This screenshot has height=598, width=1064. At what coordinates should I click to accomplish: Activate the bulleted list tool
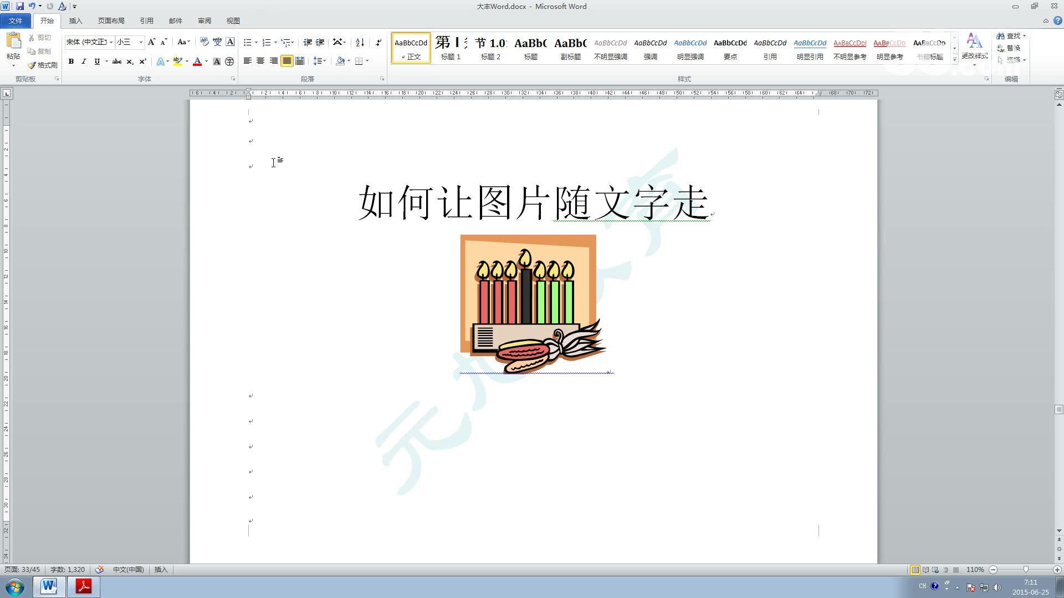[x=248, y=42]
